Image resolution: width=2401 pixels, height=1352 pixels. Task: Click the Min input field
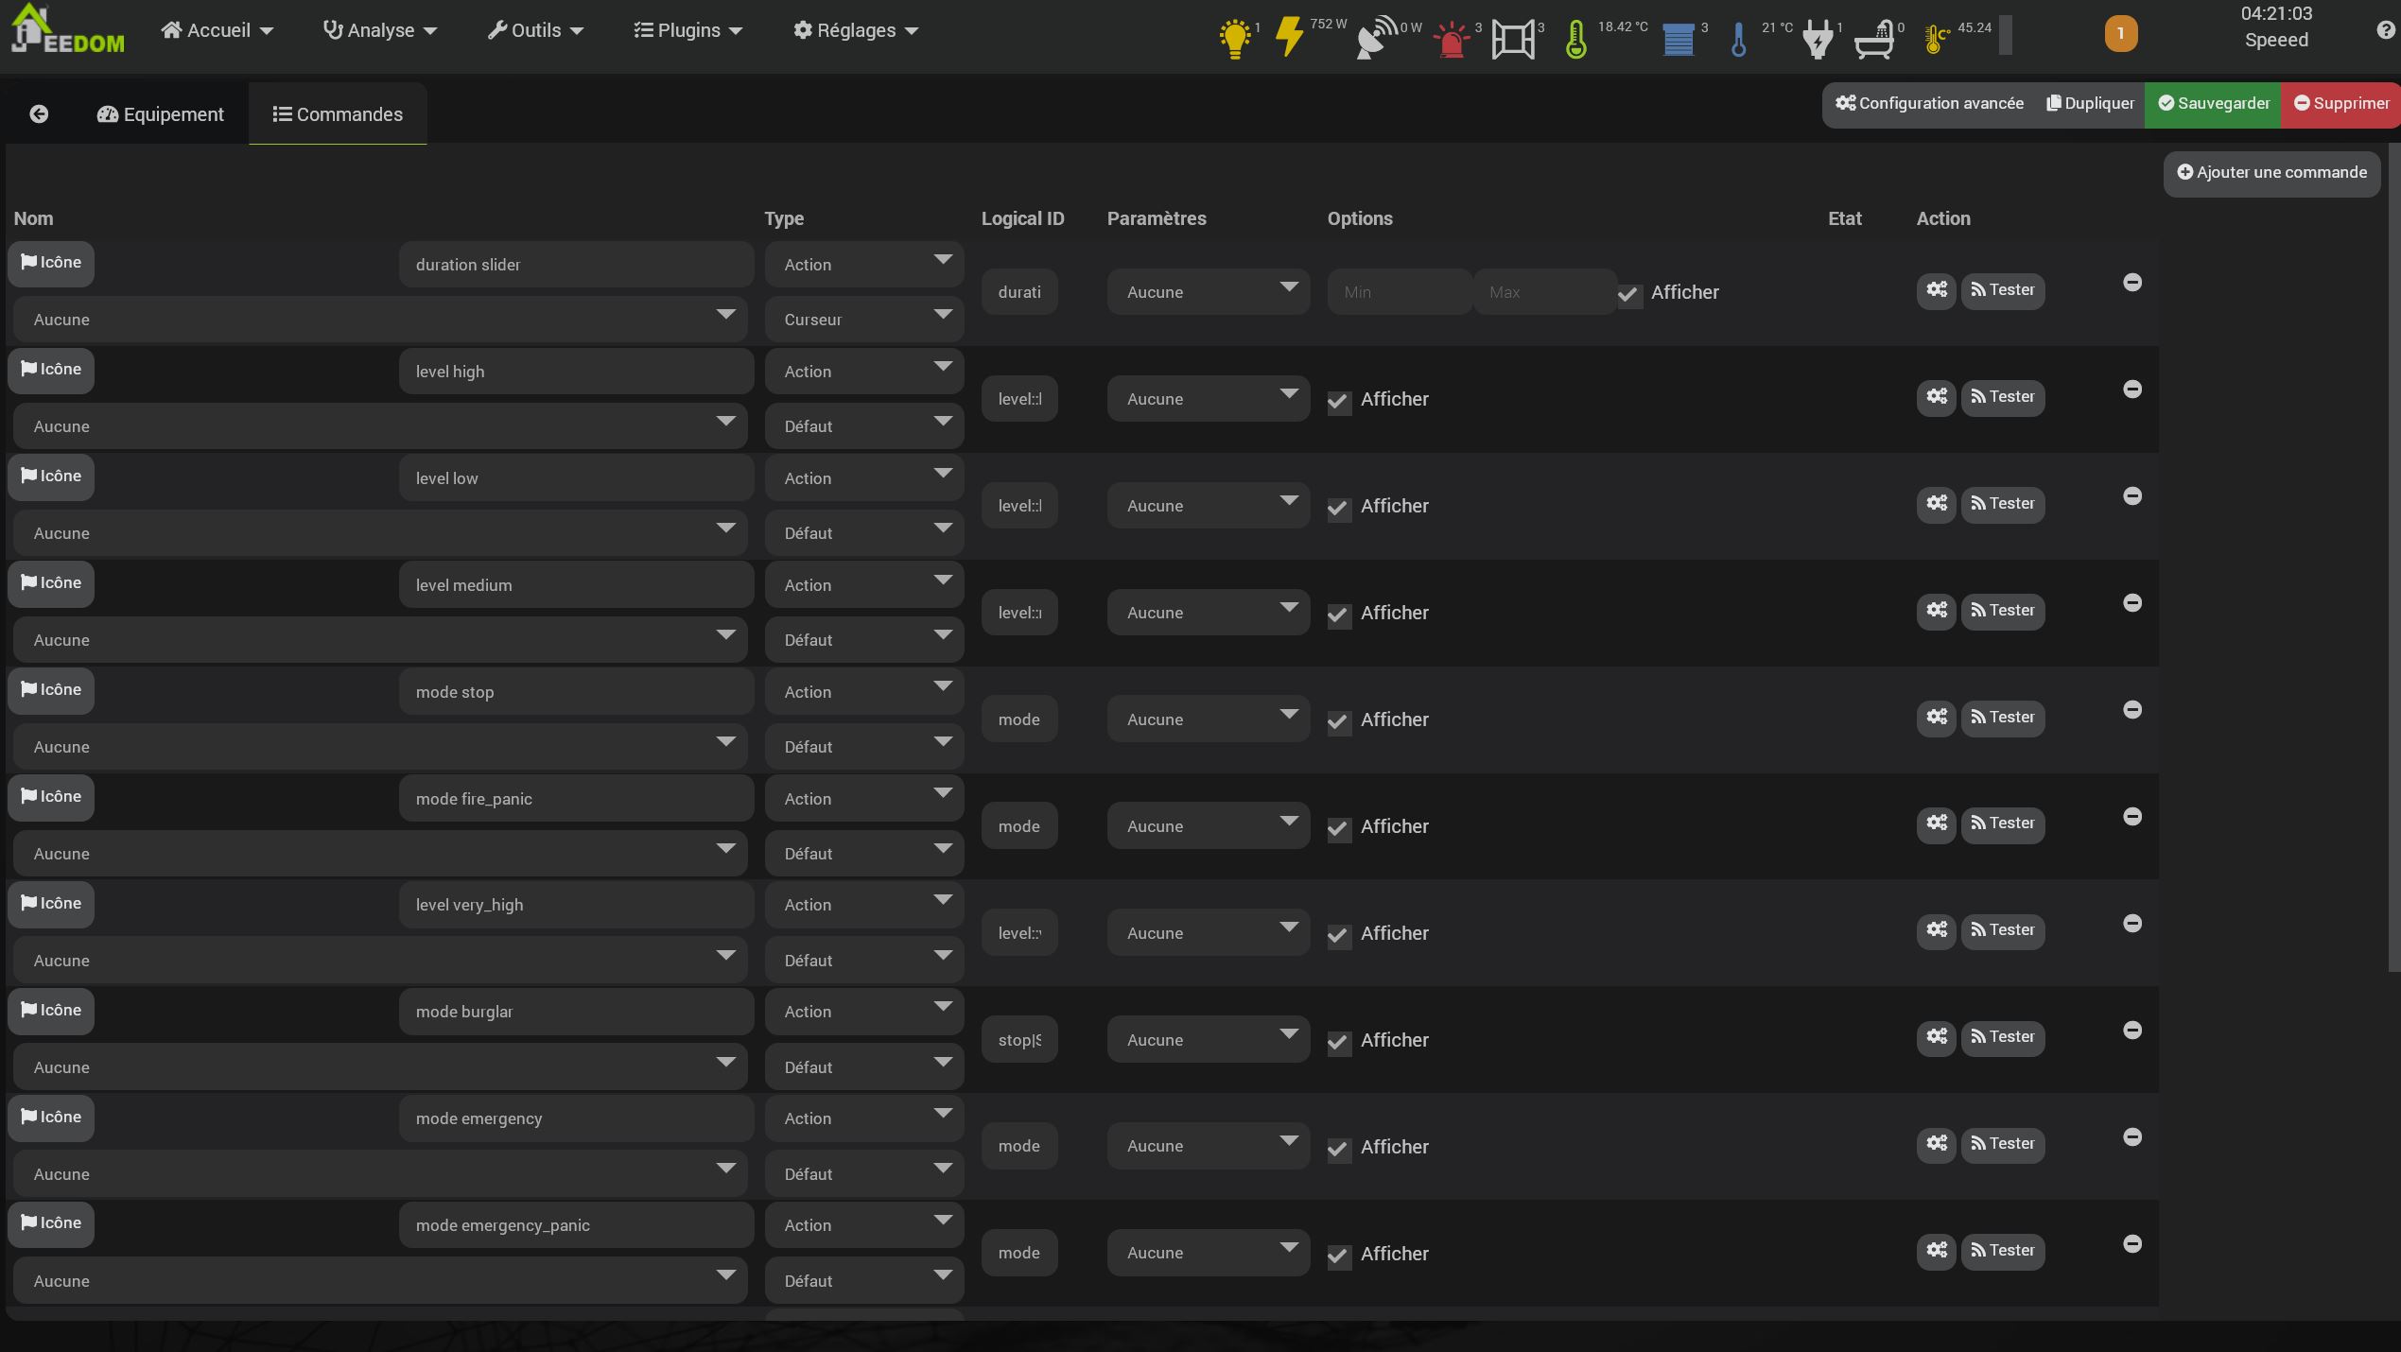coord(1398,292)
